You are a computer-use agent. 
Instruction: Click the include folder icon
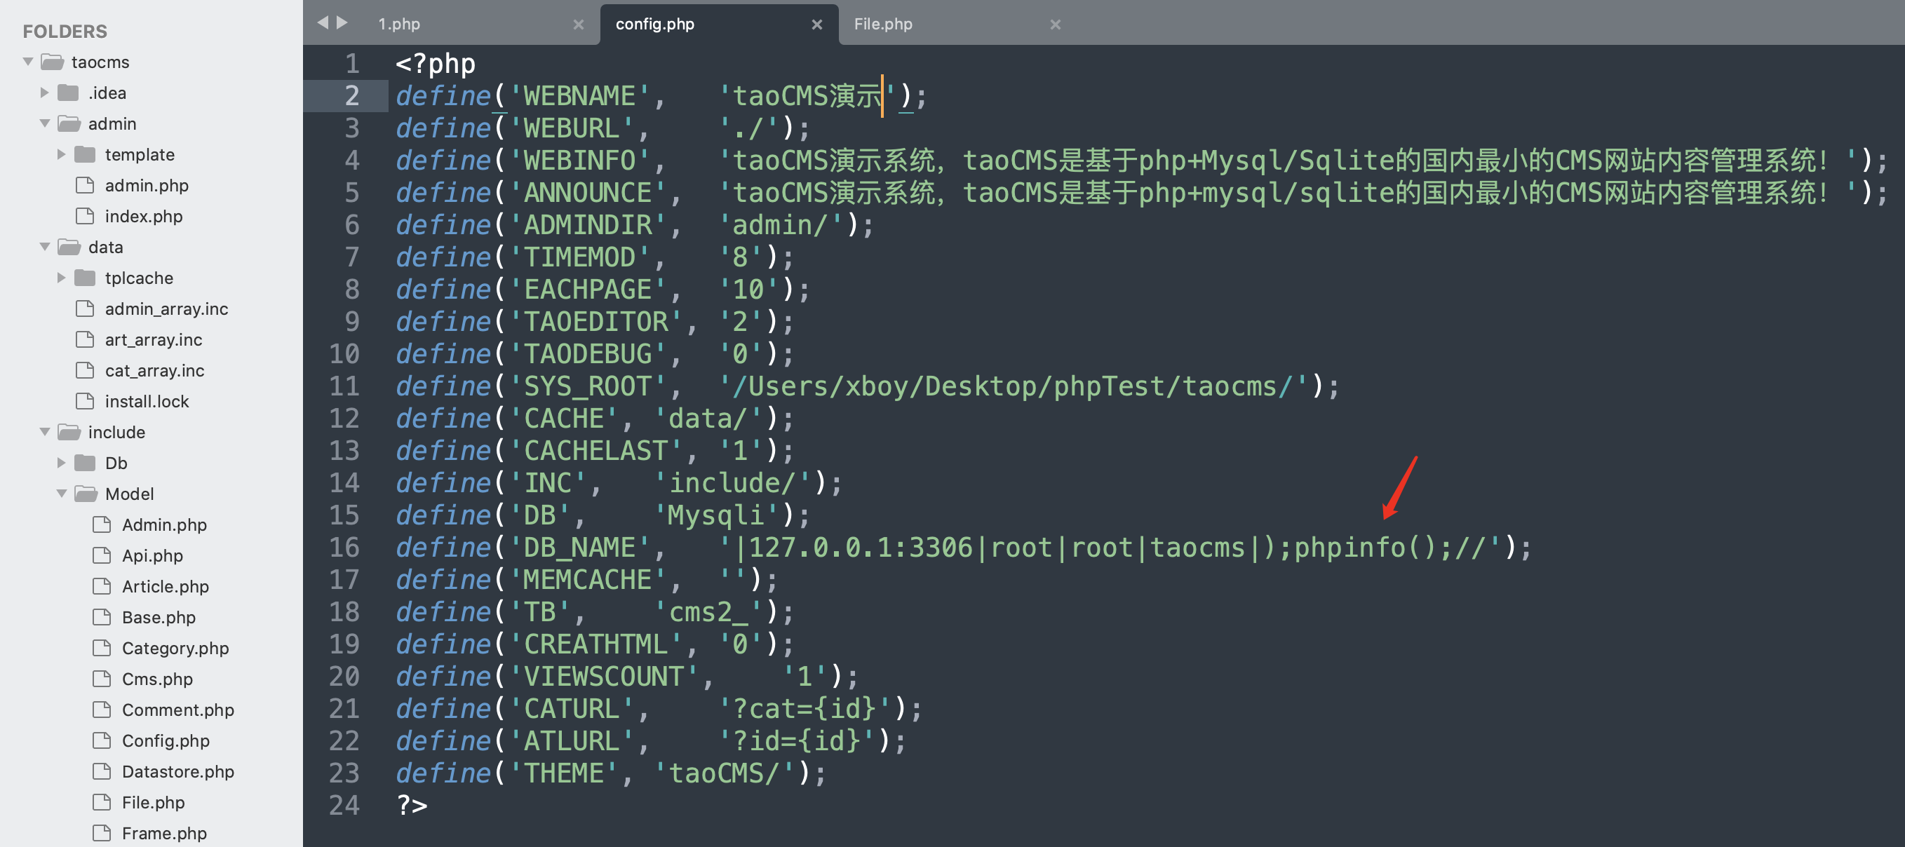point(69,432)
